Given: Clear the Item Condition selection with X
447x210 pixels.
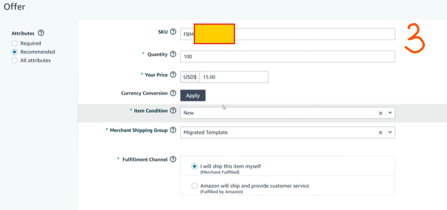Looking at the screenshot, I should click(x=381, y=113).
